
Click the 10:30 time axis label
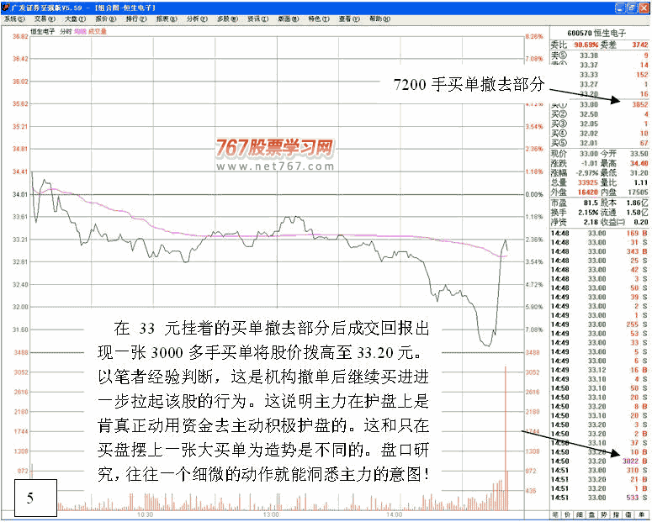(x=145, y=515)
